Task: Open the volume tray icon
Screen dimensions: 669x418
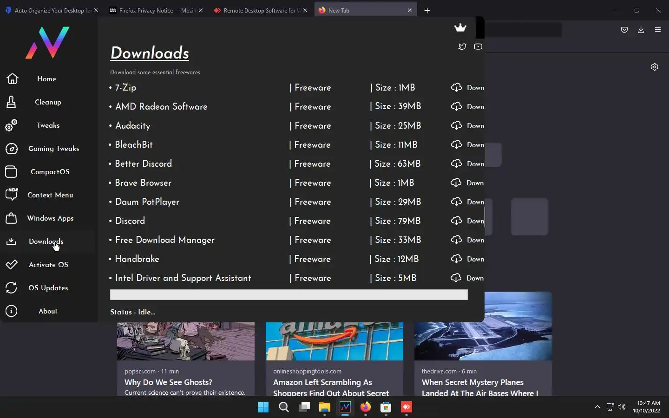Action: (622, 407)
